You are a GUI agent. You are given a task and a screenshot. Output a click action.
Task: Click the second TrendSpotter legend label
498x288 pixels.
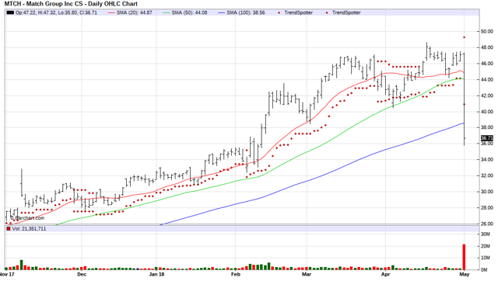346,12
